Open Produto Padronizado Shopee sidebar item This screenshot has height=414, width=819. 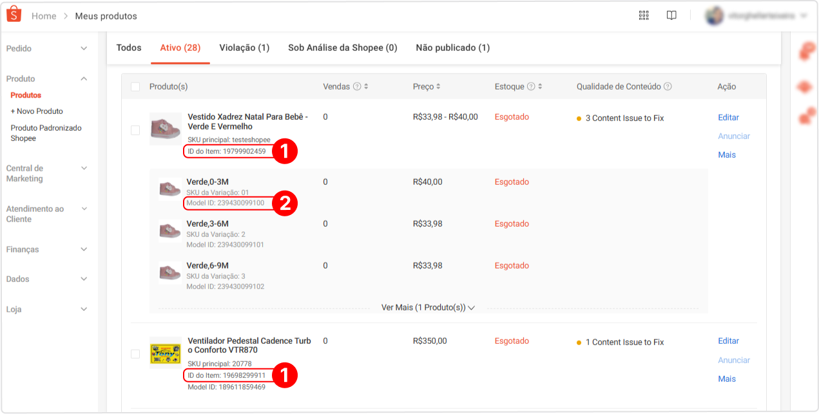46,133
